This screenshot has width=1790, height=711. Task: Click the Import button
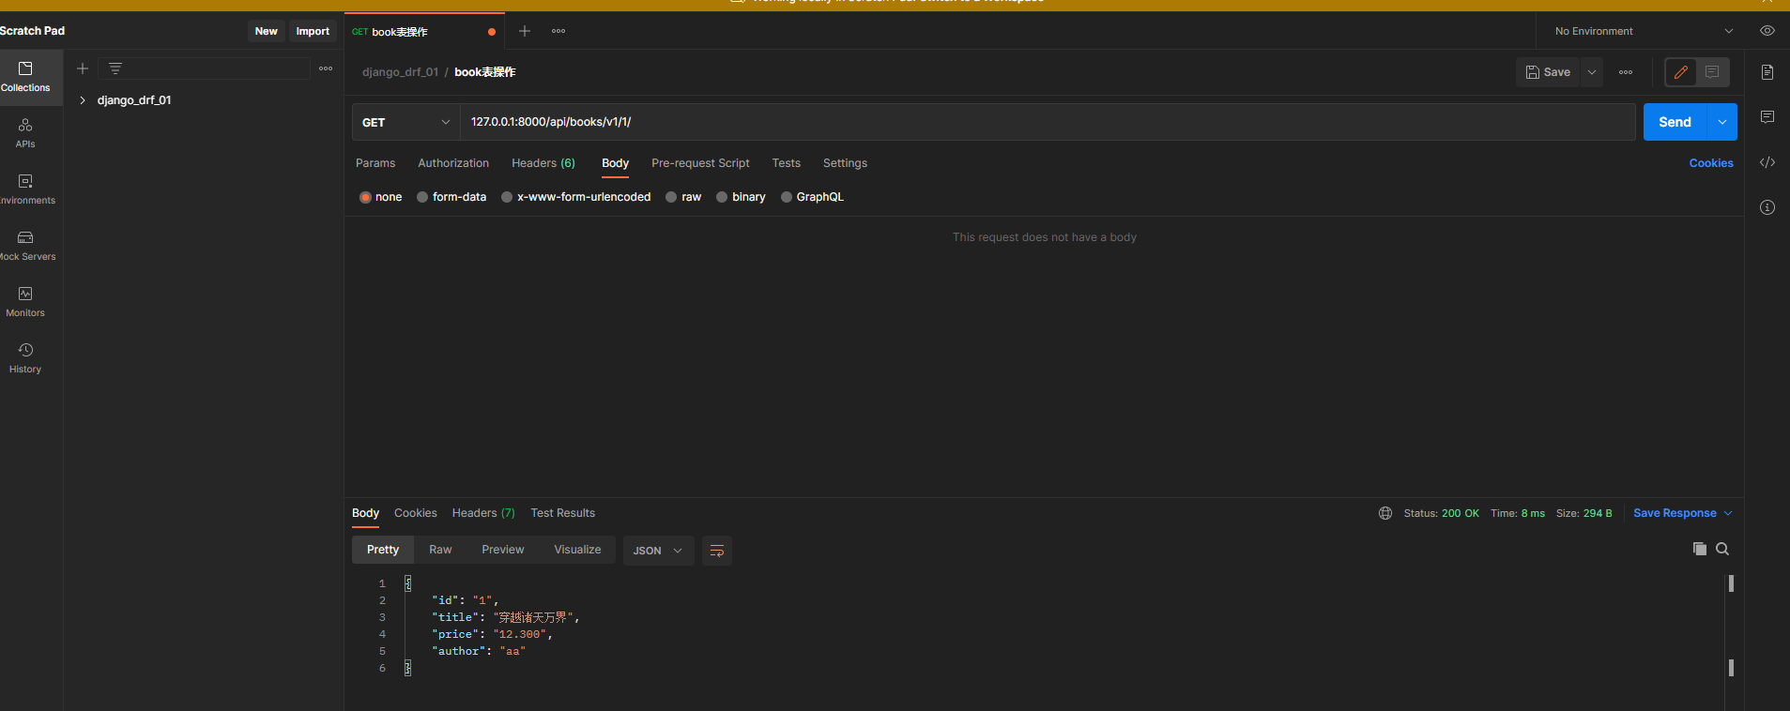click(x=313, y=31)
